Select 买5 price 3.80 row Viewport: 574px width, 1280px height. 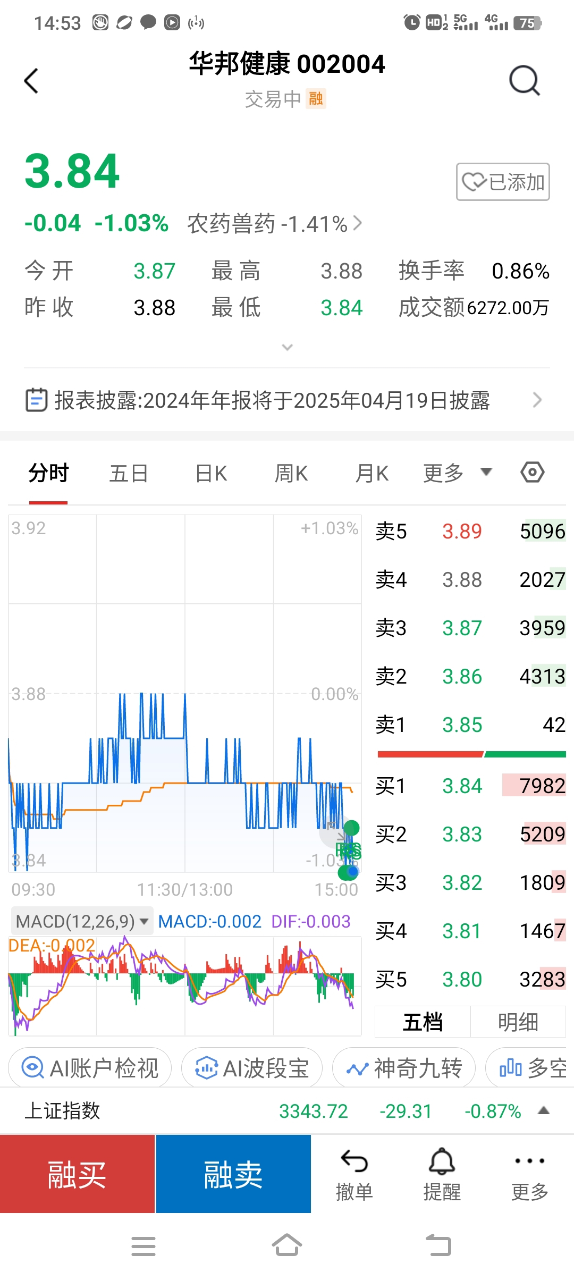coord(470,979)
